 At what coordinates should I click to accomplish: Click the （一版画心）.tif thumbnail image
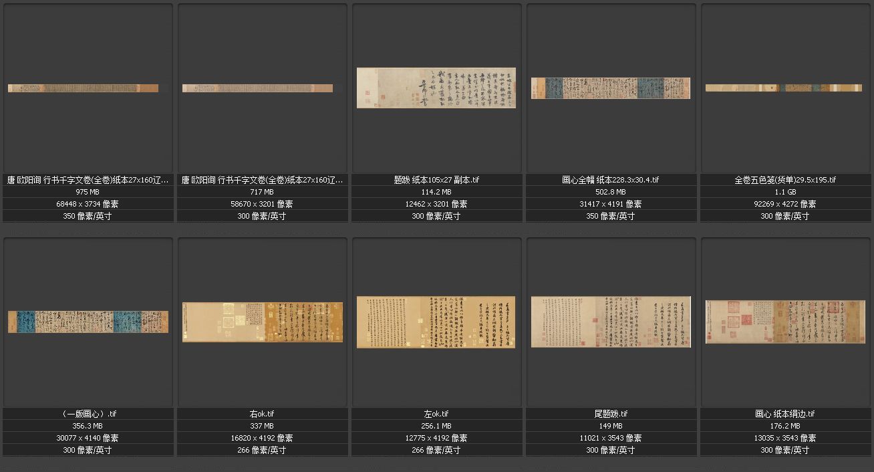pyautogui.click(x=88, y=322)
